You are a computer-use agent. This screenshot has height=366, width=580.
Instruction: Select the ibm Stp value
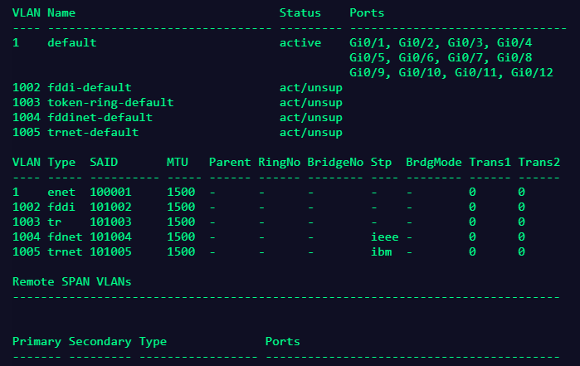pyautogui.click(x=381, y=251)
